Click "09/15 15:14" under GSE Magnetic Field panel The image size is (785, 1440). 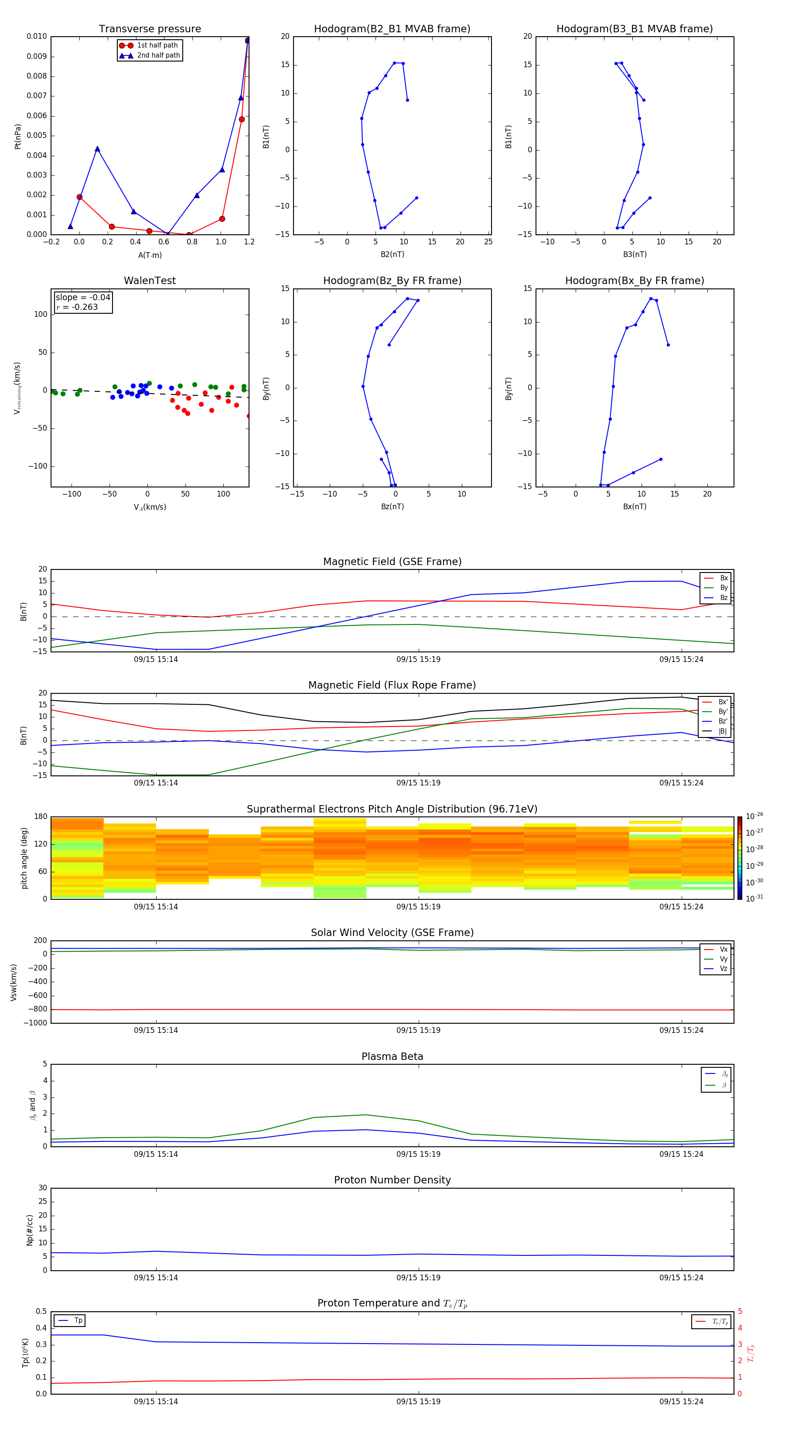[x=156, y=660]
